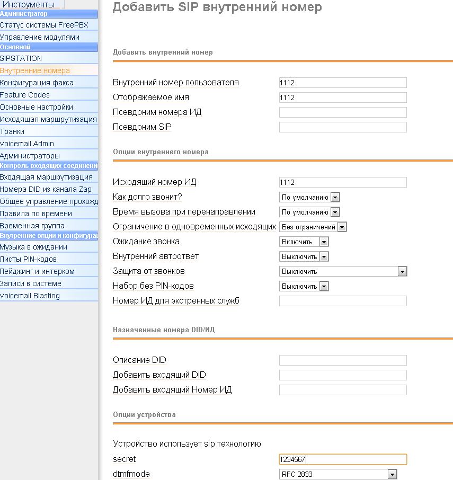
Task: Open Защита от звонков dropdown
Action: tap(343, 271)
